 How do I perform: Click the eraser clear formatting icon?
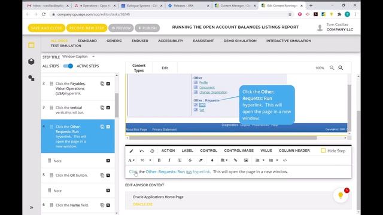(200, 160)
